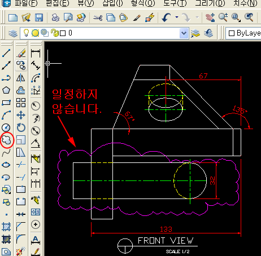The image size is (261, 256).
Task: Click the Tolerance dimension tool
Action: (x=36, y=212)
